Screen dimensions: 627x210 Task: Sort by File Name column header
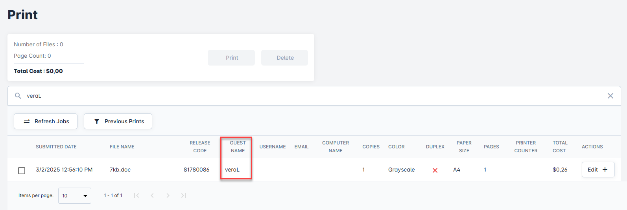122,147
